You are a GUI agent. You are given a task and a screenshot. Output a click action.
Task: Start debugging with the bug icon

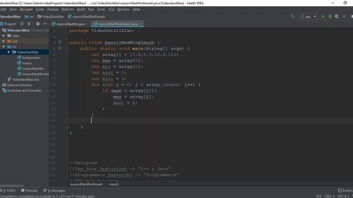click(x=330, y=16)
